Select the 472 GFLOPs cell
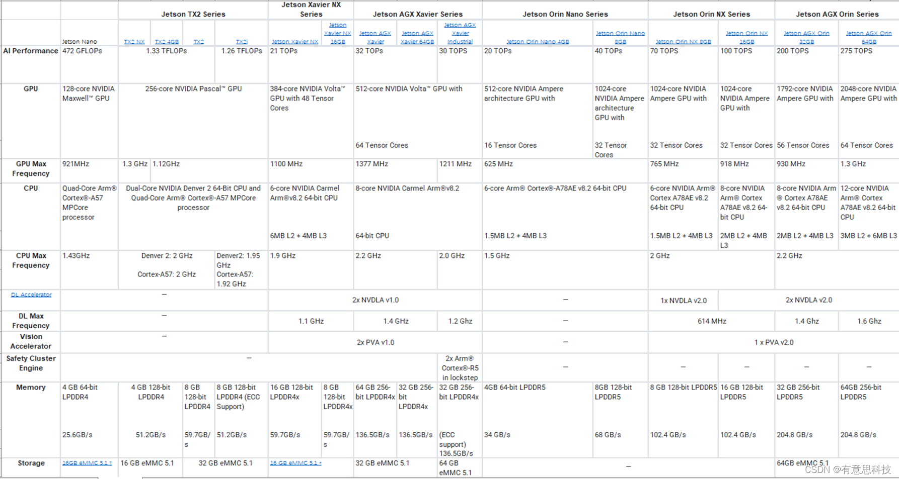Viewport: 899px width, 479px height. tap(82, 51)
